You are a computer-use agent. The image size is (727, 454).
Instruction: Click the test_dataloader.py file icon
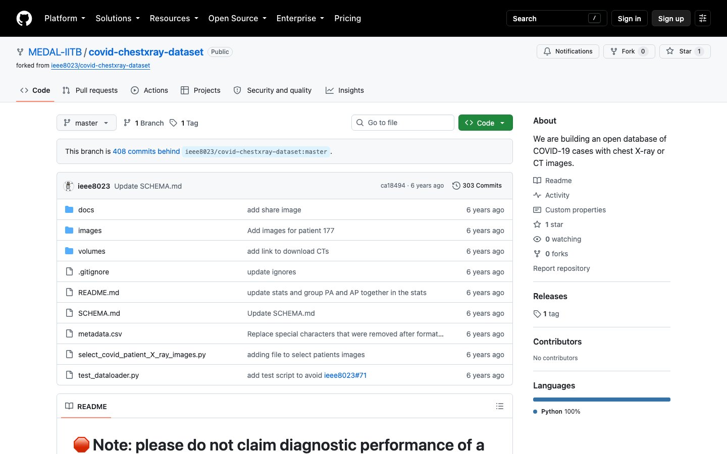[69, 375]
